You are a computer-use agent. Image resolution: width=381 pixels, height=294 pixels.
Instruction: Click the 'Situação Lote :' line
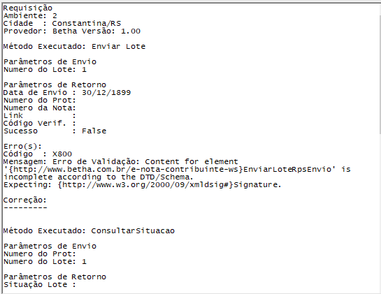[x=40, y=284]
